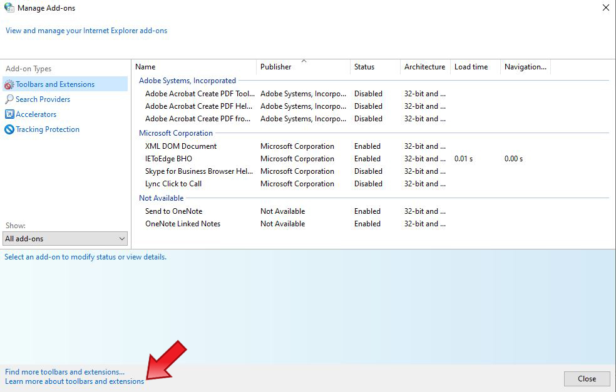
Task: Select OneNote Linked Notes entry
Action: point(183,224)
